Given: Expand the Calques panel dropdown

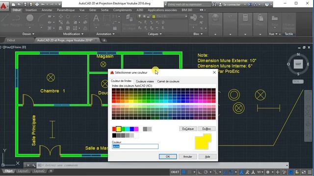Looking at the screenshot, I should [155, 34].
